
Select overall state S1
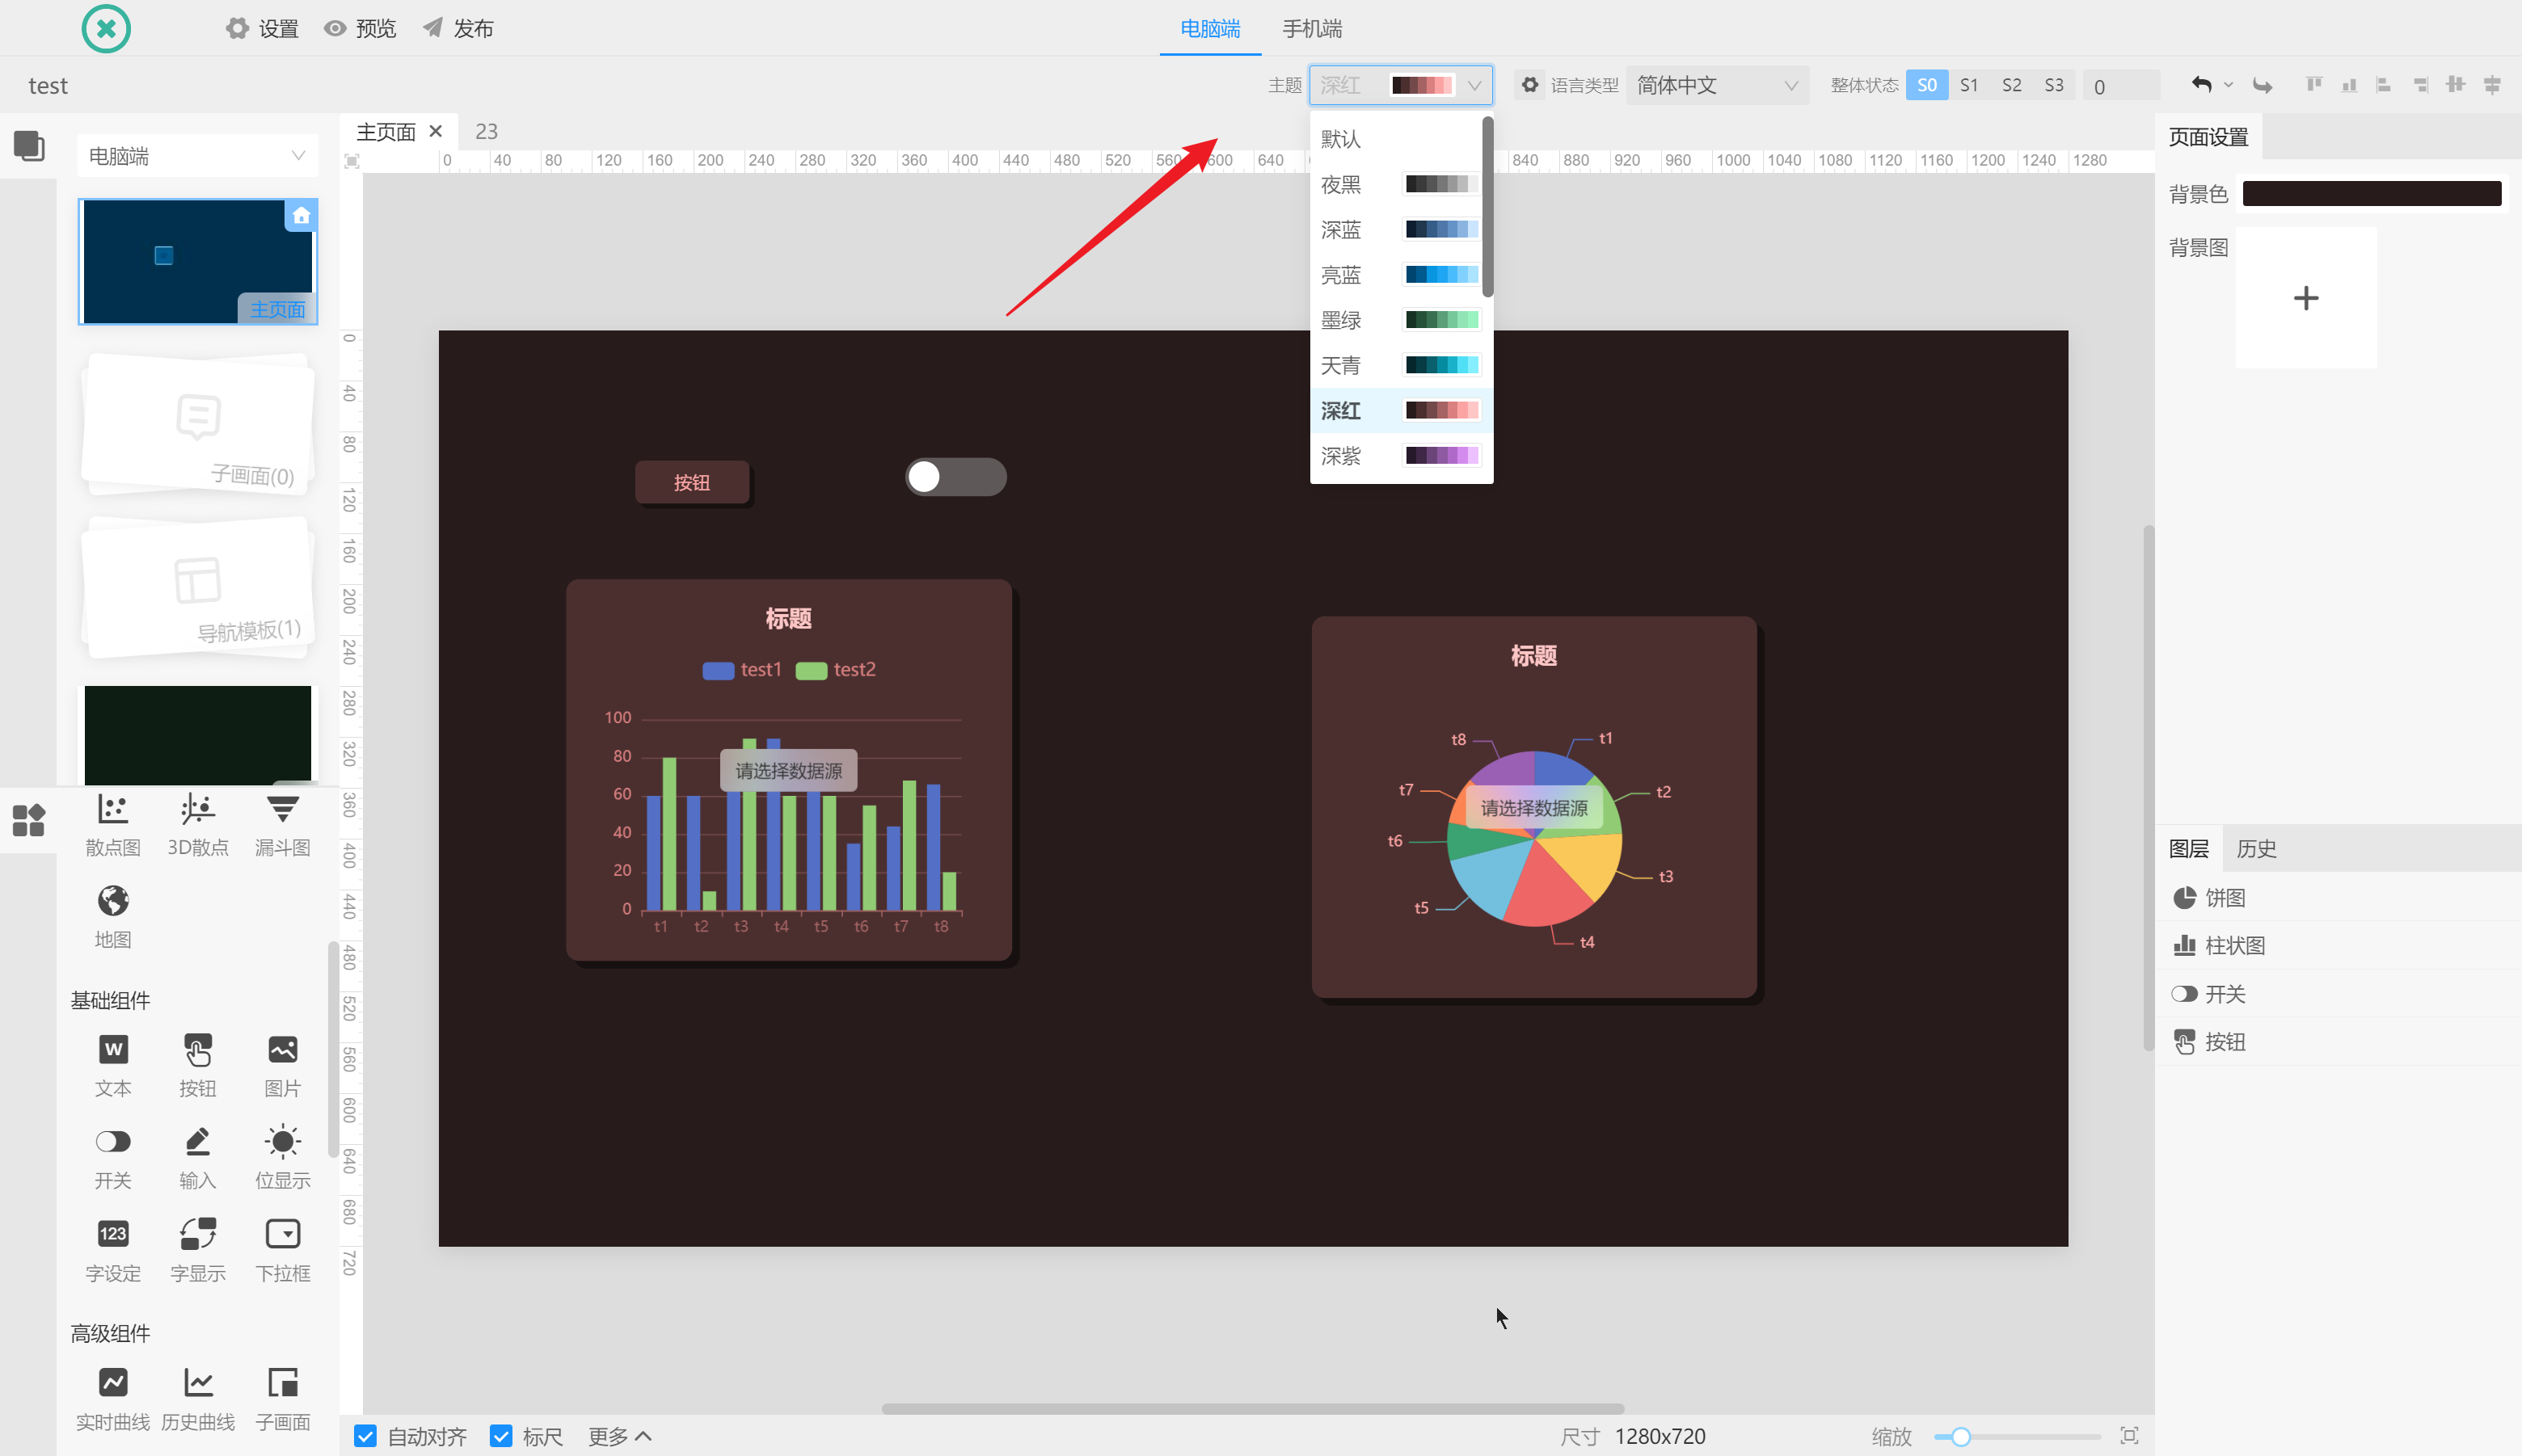tap(1969, 85)
